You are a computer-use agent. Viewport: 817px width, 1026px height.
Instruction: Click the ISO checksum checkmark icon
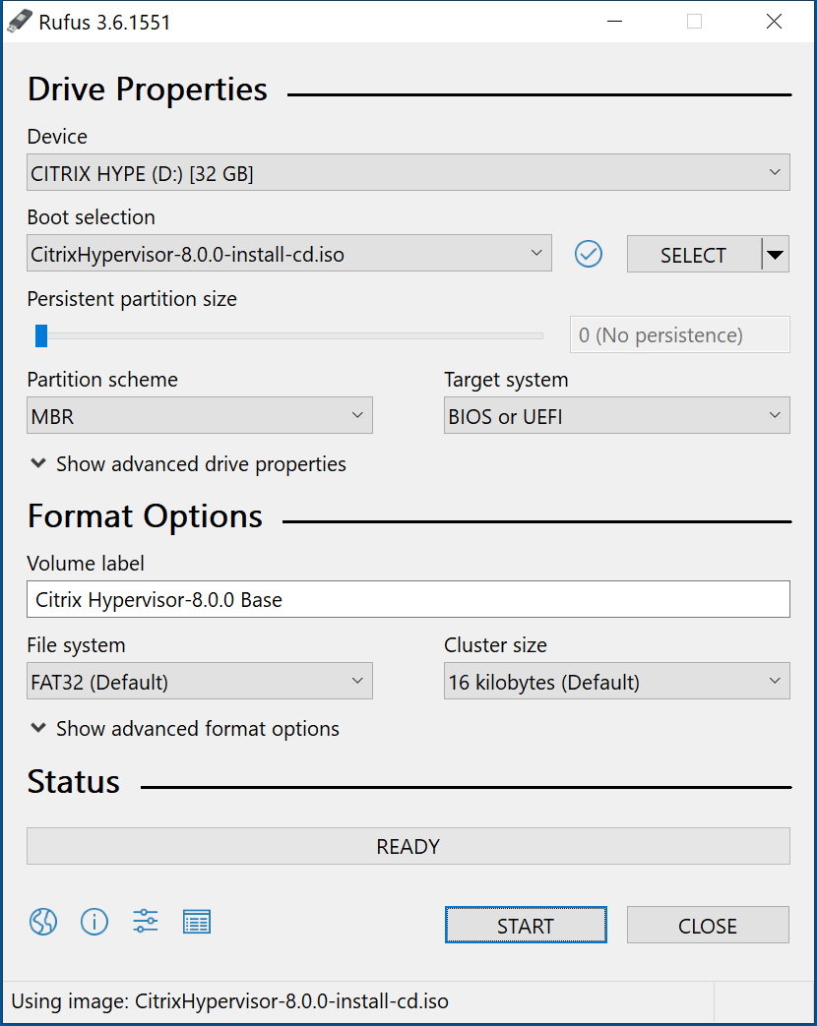tap(589, 255)
